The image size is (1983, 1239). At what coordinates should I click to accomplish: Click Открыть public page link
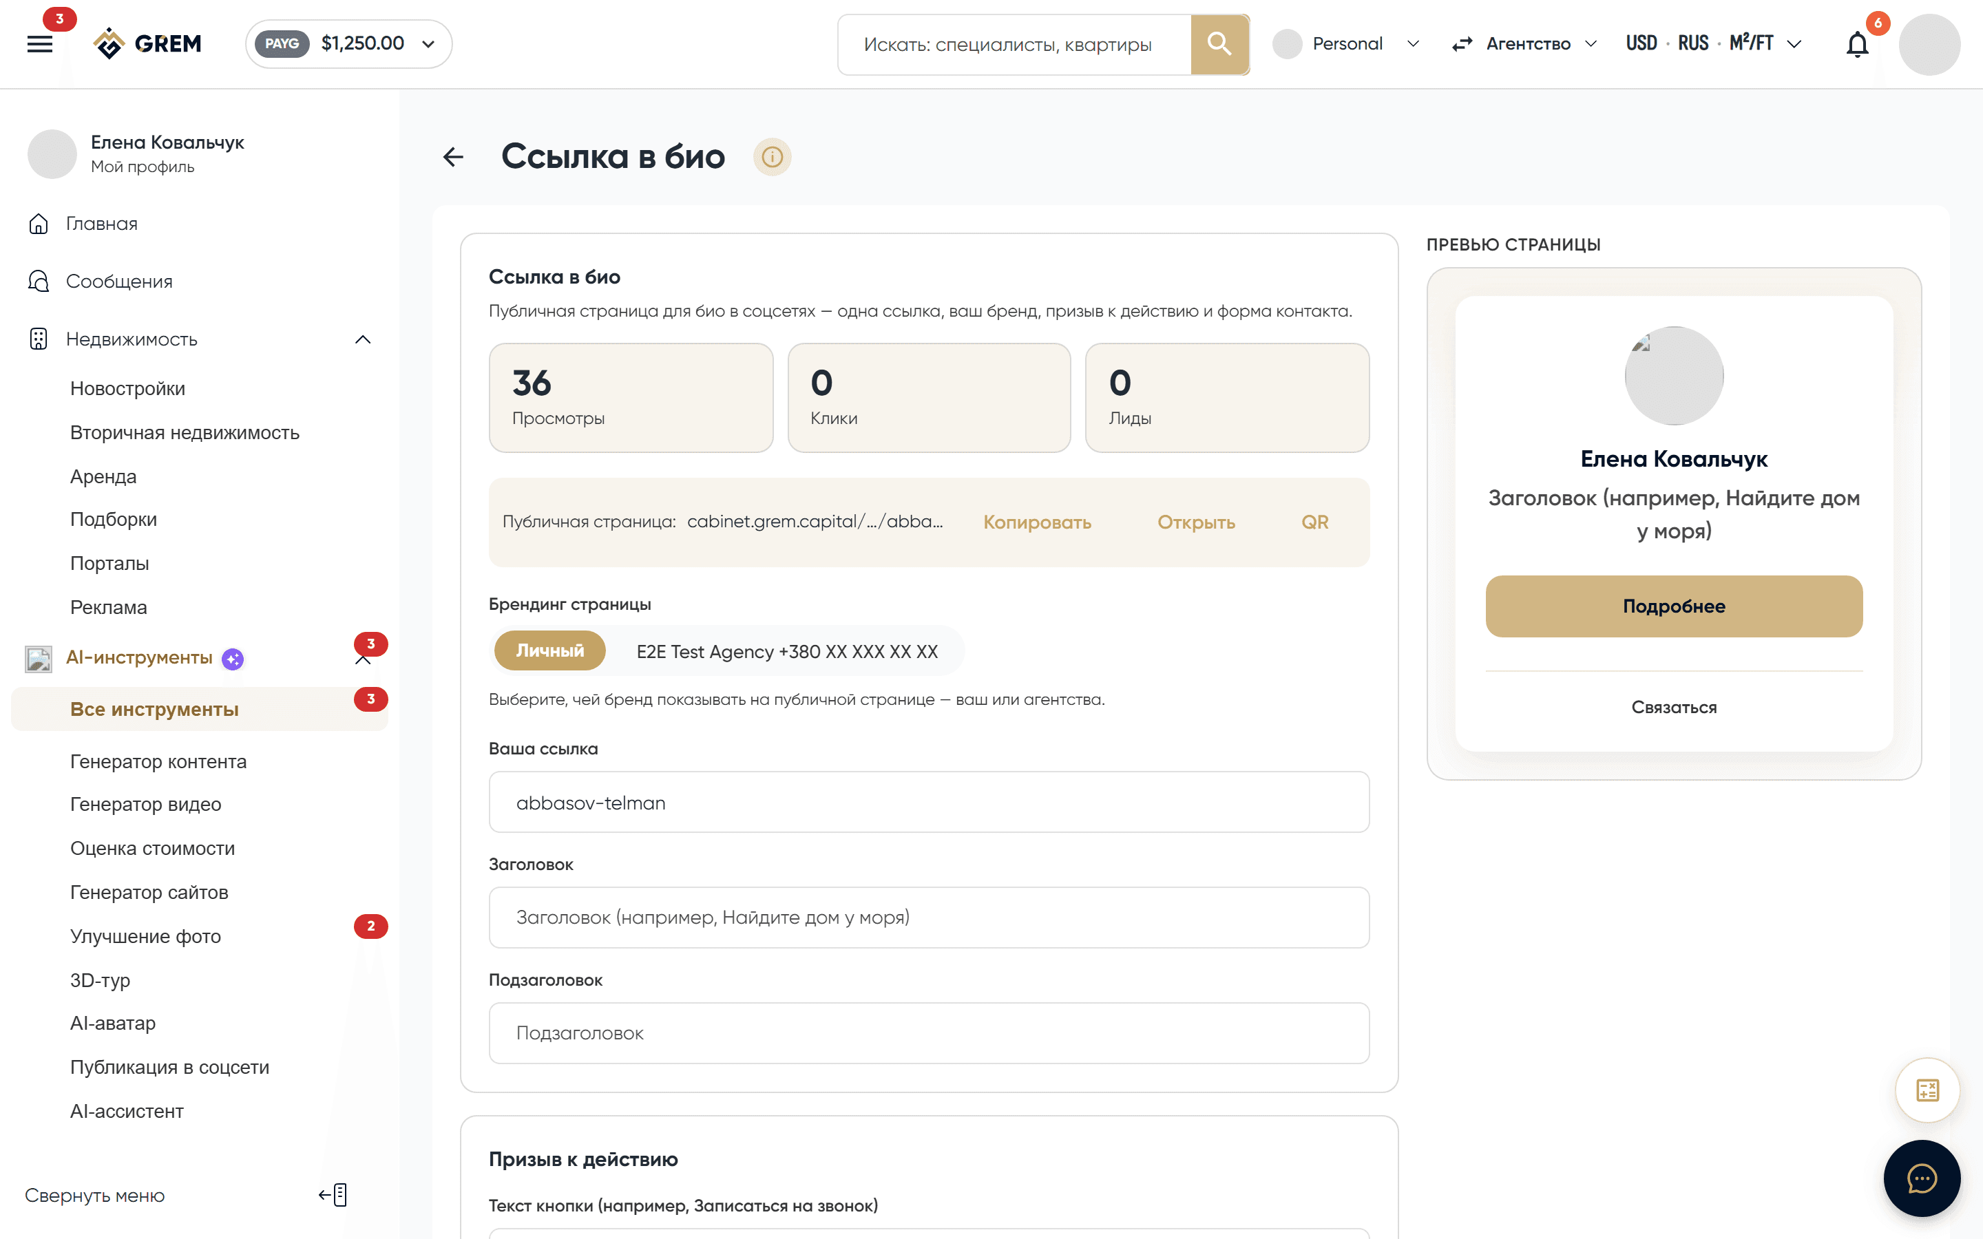1197,522
